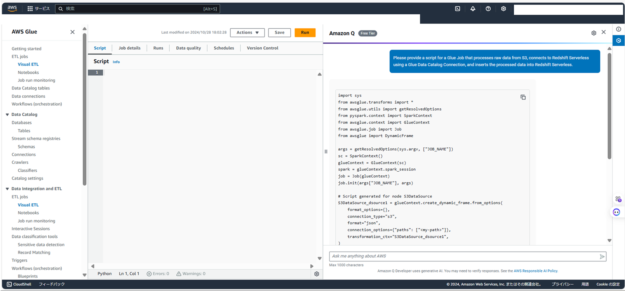Open the notifications bell
Viewport: 625px width, 291px height.
coord(473,8)
